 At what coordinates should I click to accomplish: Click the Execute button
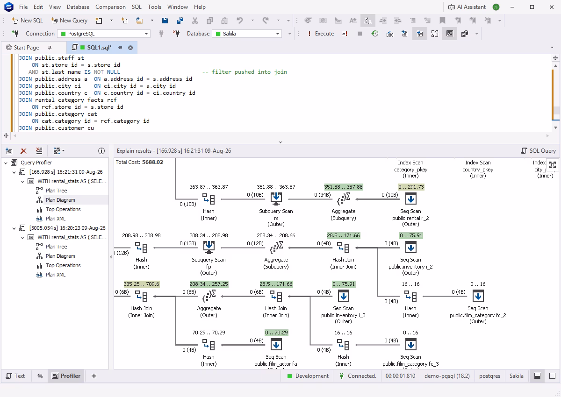(x=321, y=34)
